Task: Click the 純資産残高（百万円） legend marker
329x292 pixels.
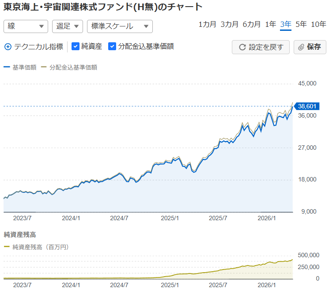Action: tap(6, 247)
